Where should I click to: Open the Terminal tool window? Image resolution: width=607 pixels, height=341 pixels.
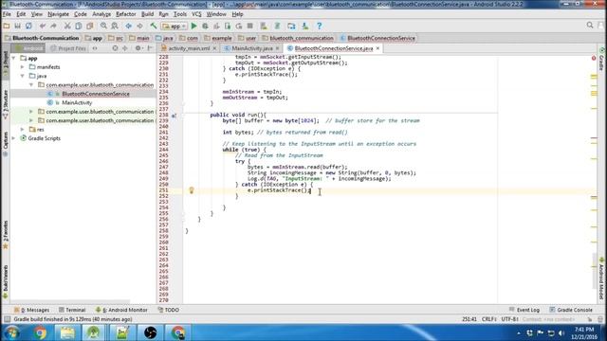72,310
